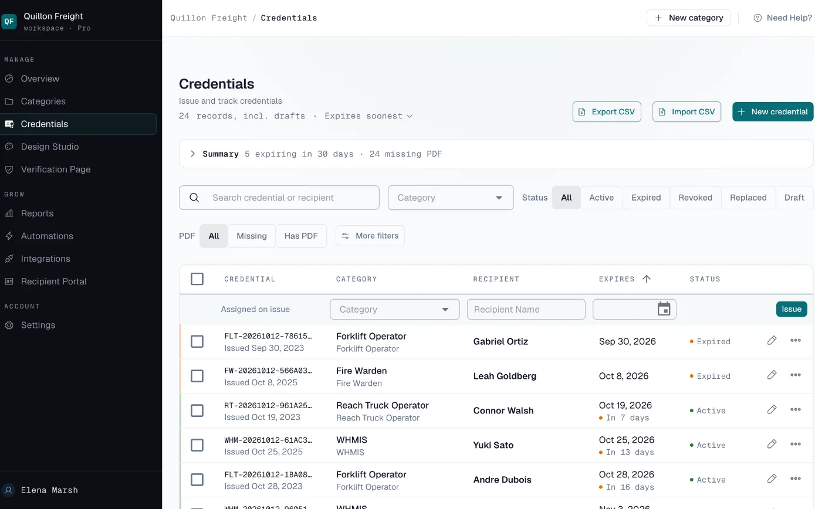Click the New category button
Screen dimensions: 815x509
tap(689, 18)
